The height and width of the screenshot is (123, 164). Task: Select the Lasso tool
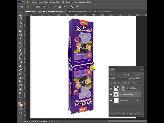[x=20, y=23]
